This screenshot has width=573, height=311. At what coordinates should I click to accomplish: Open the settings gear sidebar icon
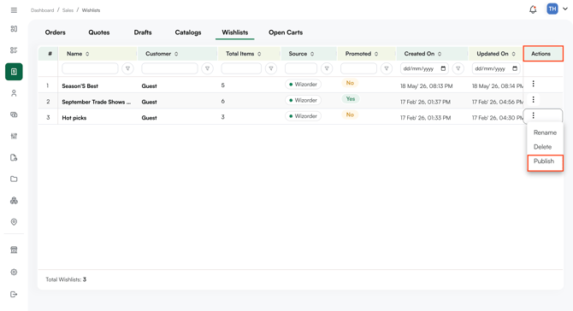14,272
